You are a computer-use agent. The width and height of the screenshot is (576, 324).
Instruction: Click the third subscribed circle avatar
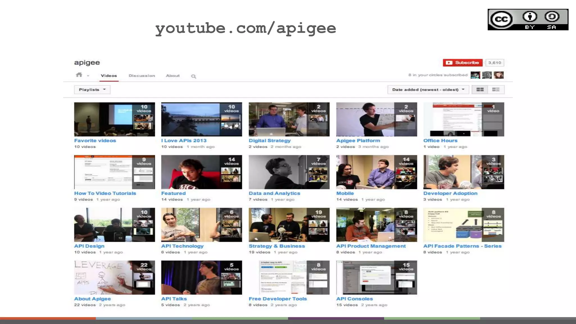coord(499,75)
